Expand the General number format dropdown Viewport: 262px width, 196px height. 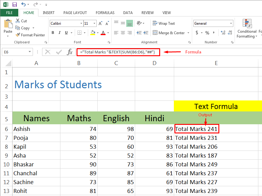(231, 24)
